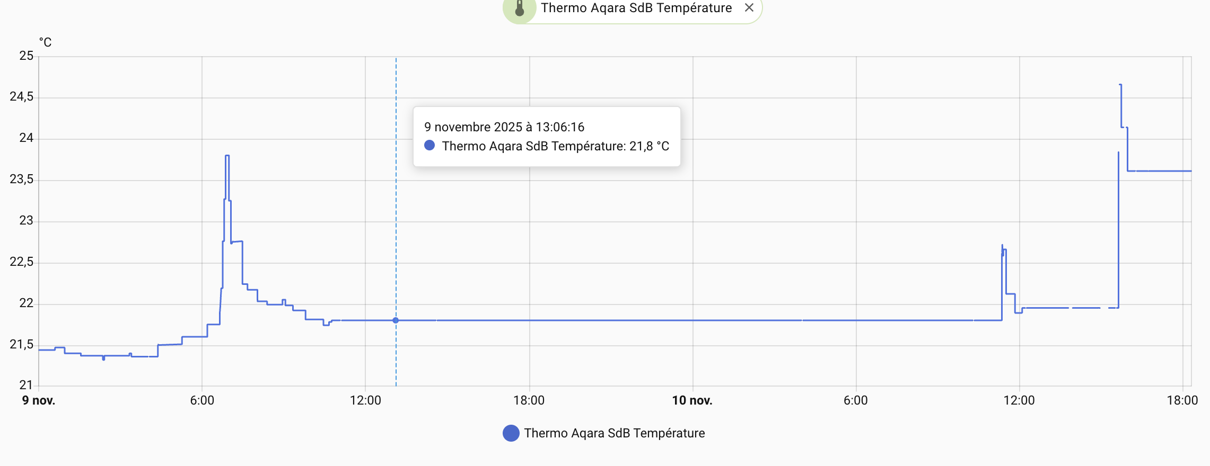Click the 24 value on the temperature axis
Screen dimensions: 1210x466
(x=26, y=138)
